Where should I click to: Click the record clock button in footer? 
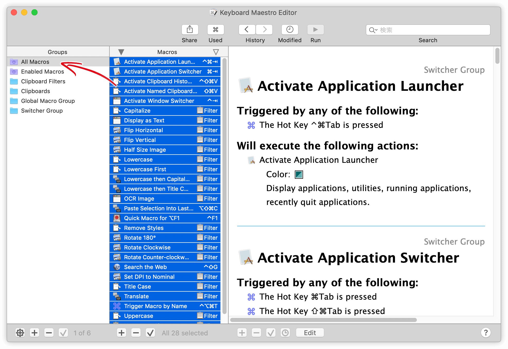(x=285, y=333)
